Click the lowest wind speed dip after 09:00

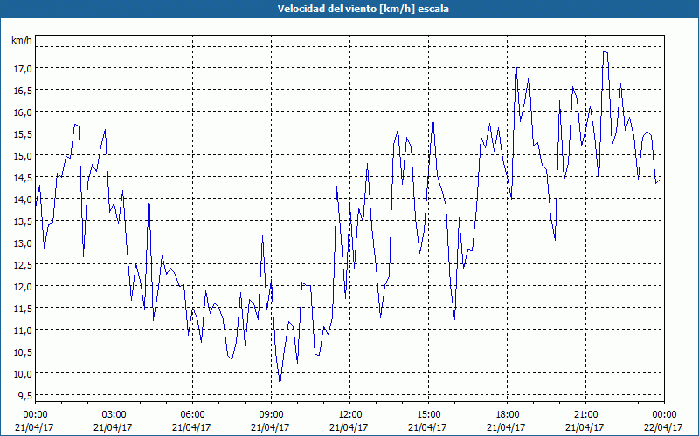[x=280, y=385]
